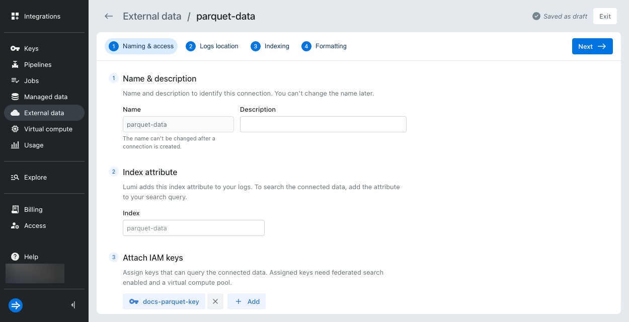Click the Exit button
Viewport: 629px width, 322px height.
click(605, 16)
